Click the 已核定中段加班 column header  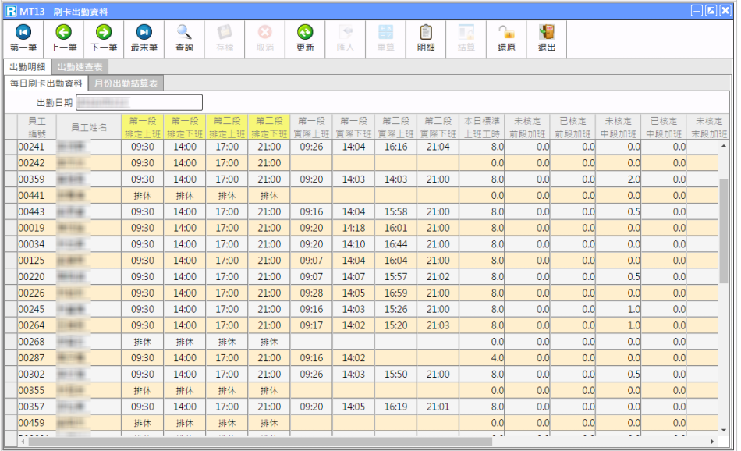point(664,127)
